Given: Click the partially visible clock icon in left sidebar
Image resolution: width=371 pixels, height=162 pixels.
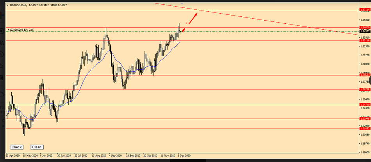Looking at the screenshot, I should click(2, 54).
